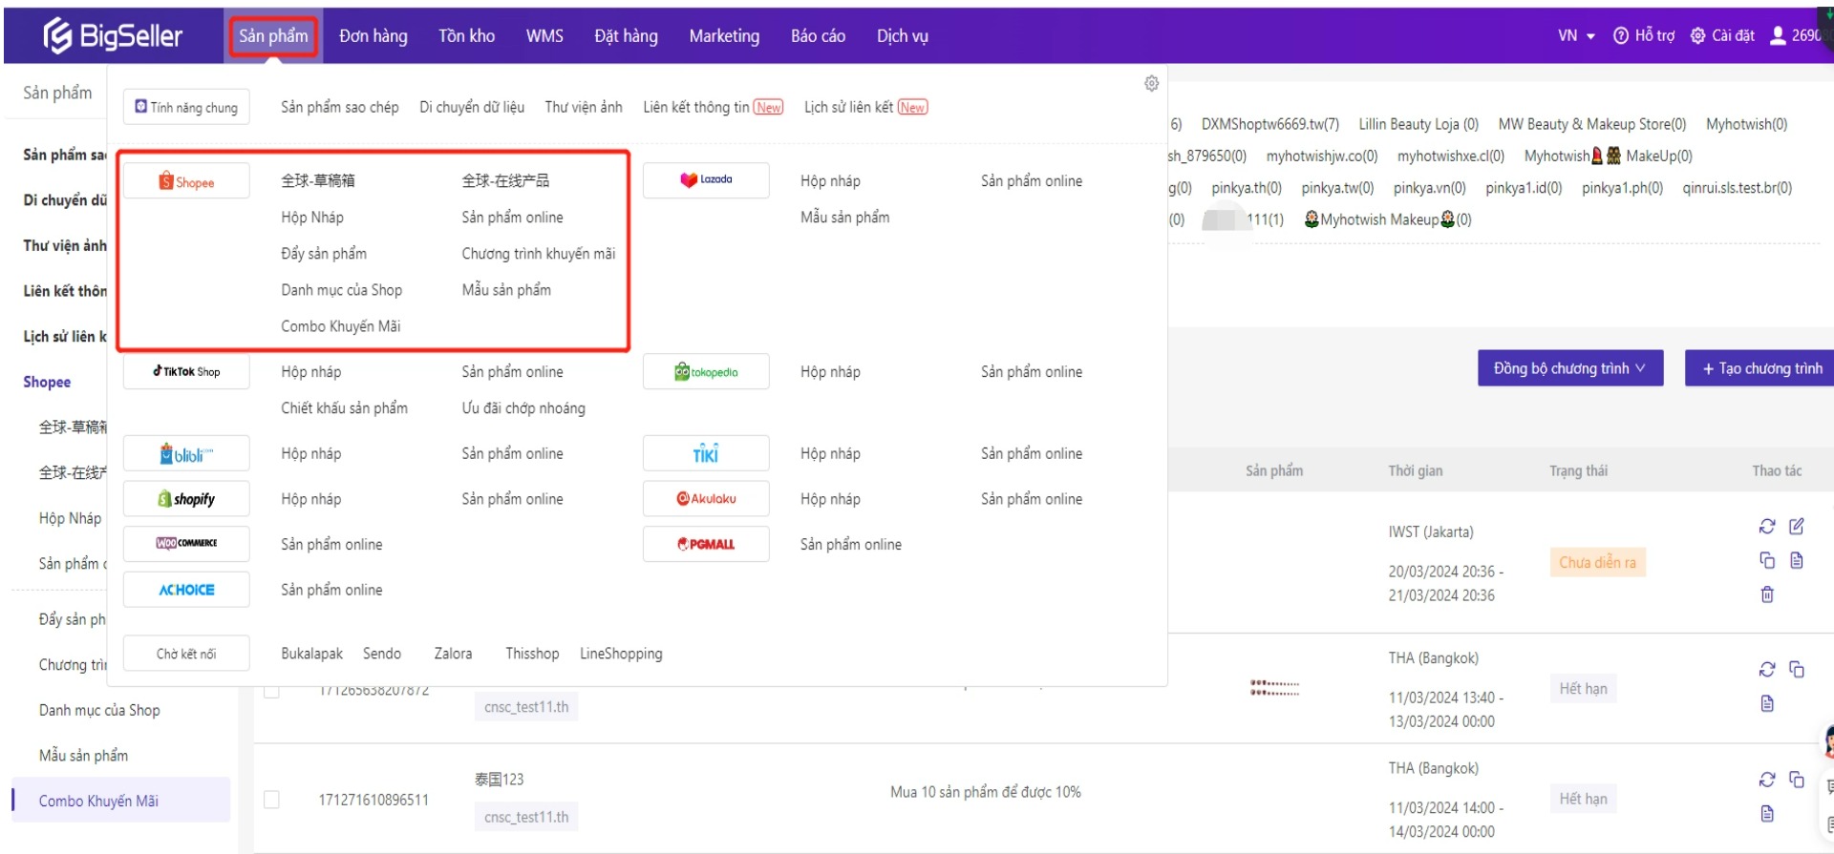Select the Shopify platform logo

coord(186,499)
